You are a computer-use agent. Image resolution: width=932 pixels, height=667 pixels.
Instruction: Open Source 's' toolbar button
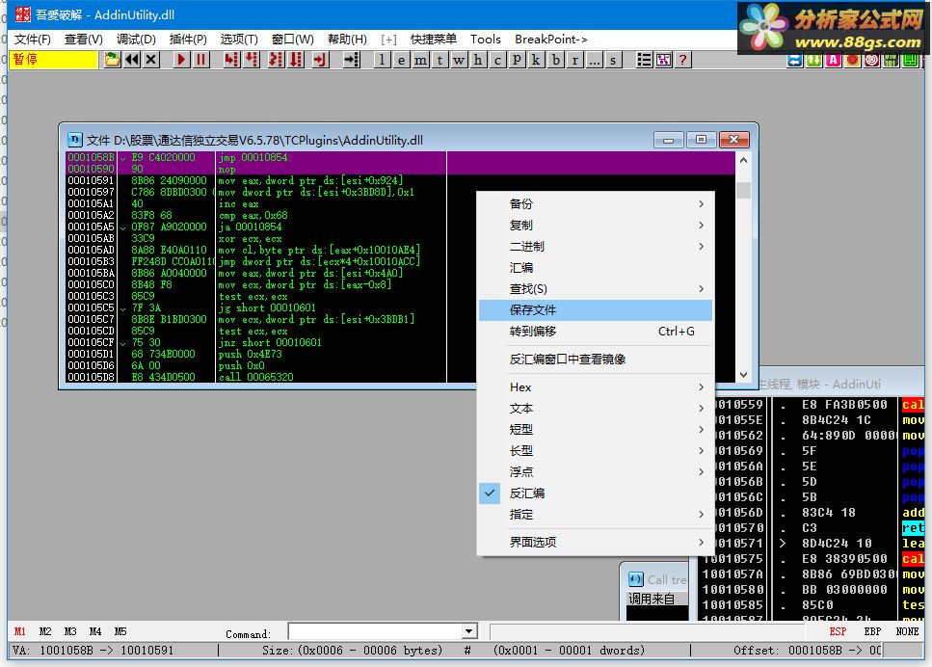(613, 60)
